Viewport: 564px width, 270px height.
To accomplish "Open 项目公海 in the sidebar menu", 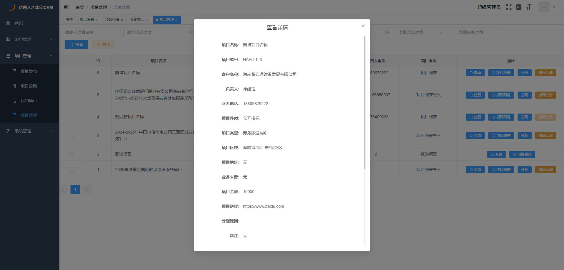I will point(29,86).
